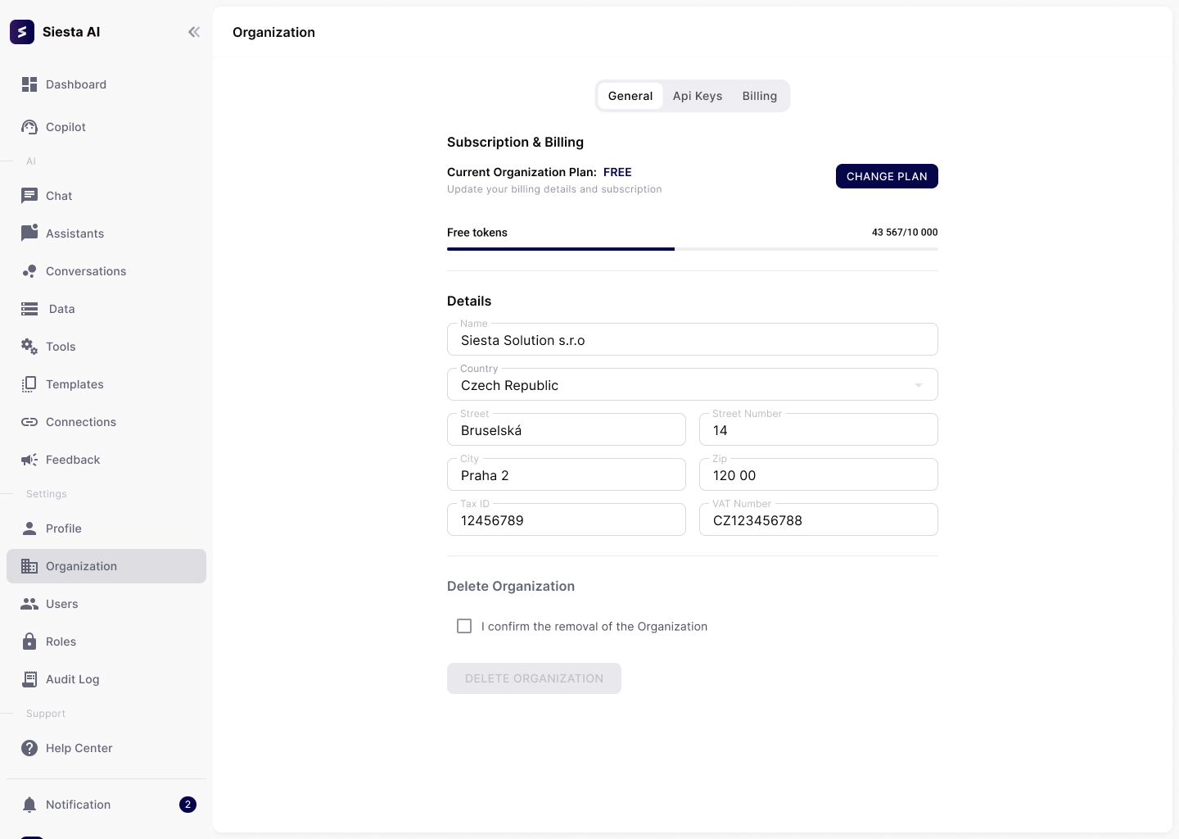Open the Audit Log menu item
Viewport: 1179px width, 839px height.
click(x=72, y=679)
